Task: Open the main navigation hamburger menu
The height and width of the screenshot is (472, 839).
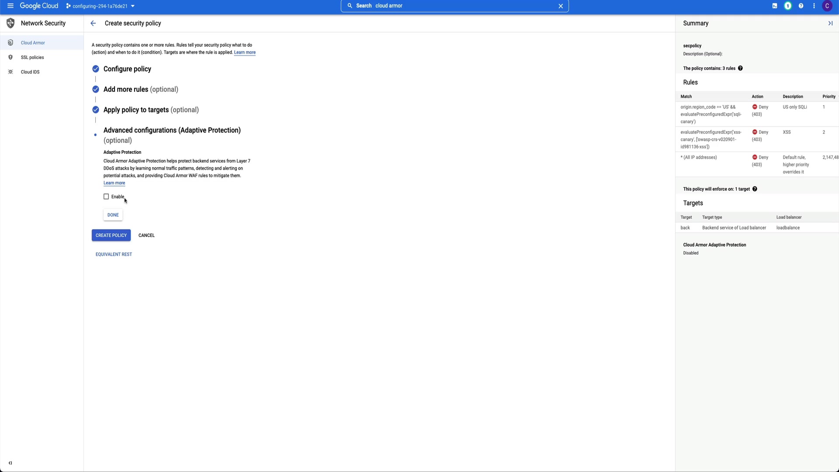Action: pos(10,6)
